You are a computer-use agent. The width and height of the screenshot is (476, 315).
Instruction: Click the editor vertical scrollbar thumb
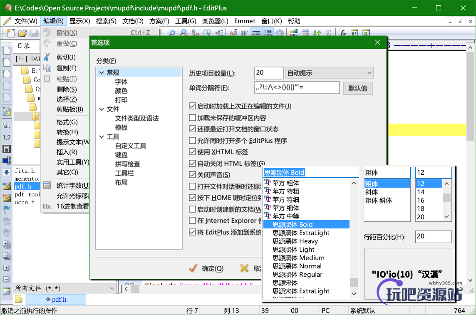pyautogui.click(x=470, y=97)
